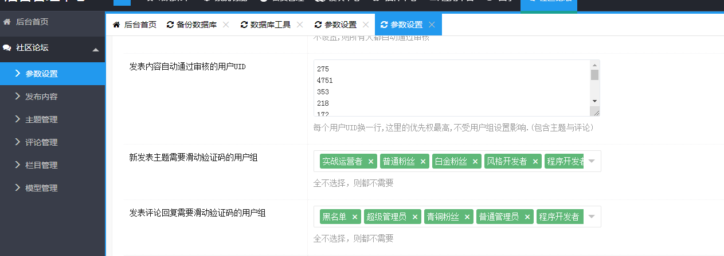The height and width of the screenshot is (256, 724).
Task: Switch to the 后台首页 tab
Action: 135,25
